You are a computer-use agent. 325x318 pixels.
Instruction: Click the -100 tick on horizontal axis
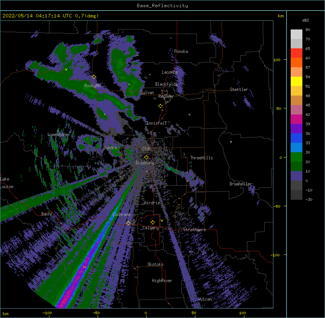(x=47, y=313)
